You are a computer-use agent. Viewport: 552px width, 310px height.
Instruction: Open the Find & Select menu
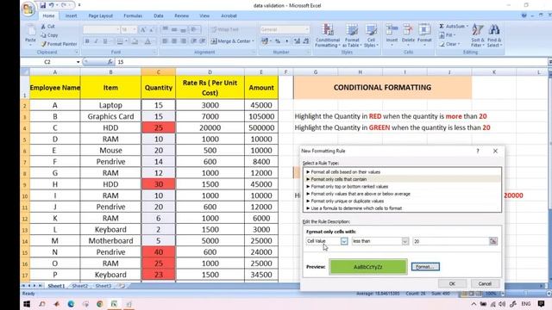click(x=494, y=35)
